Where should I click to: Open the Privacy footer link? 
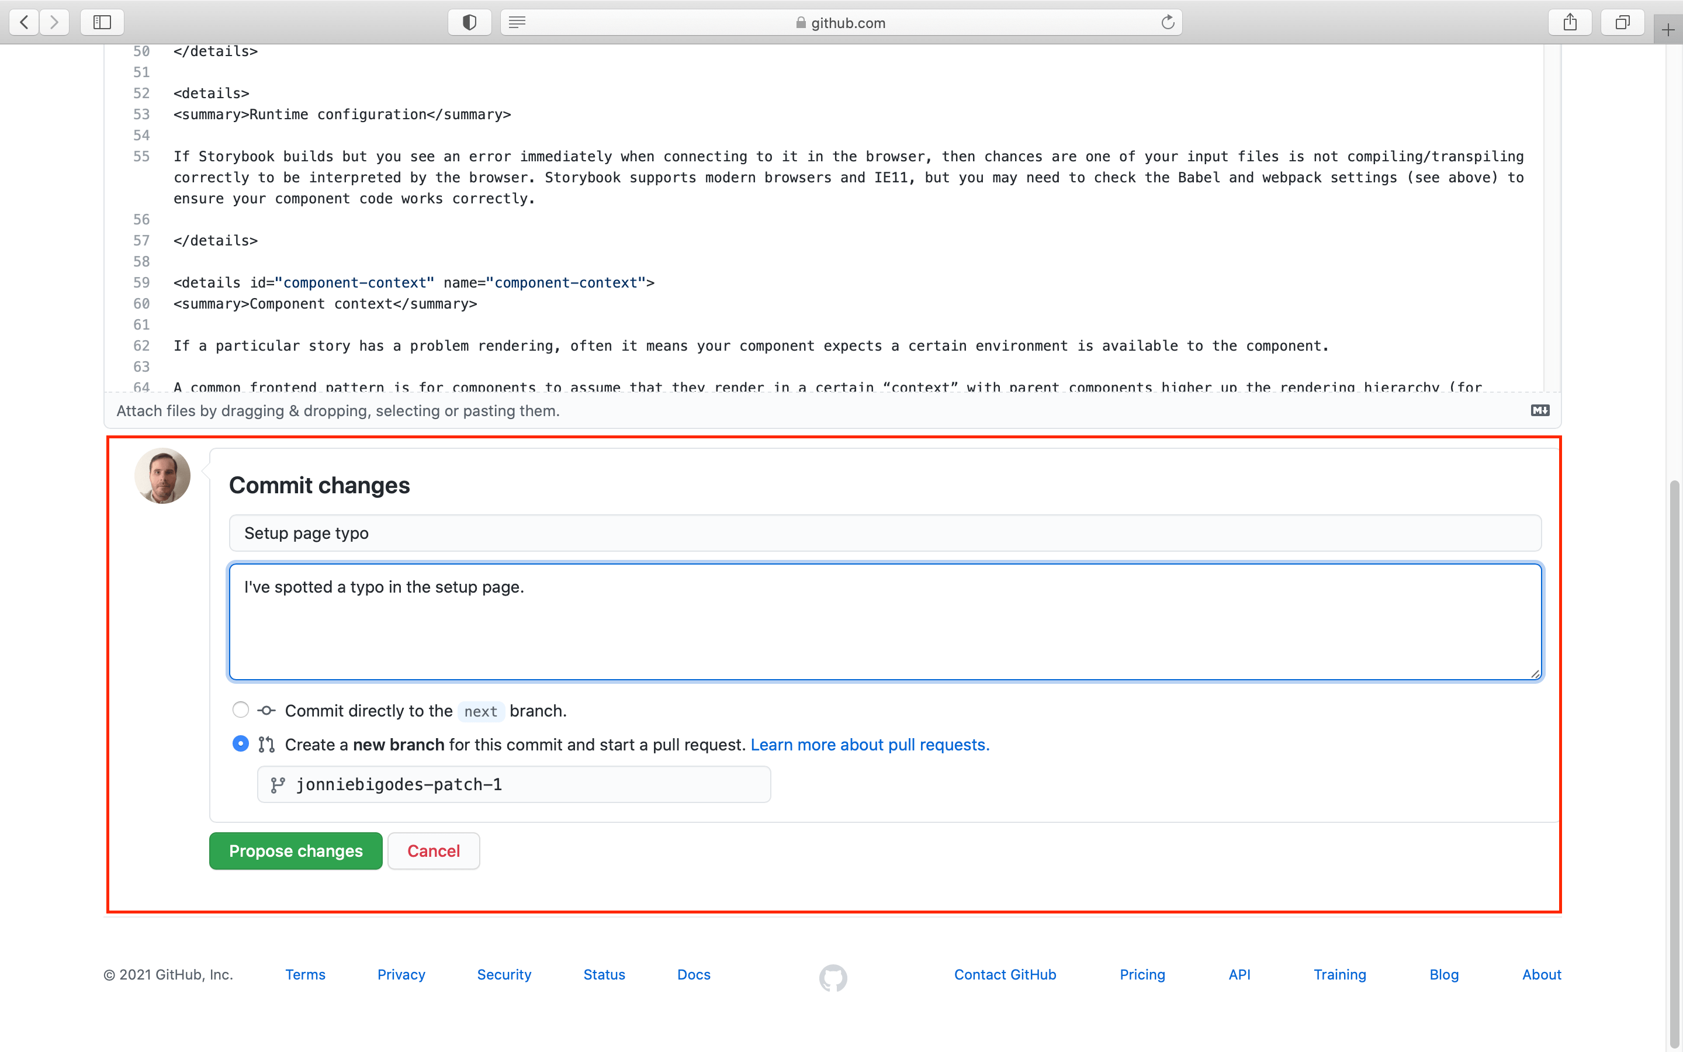401,974
